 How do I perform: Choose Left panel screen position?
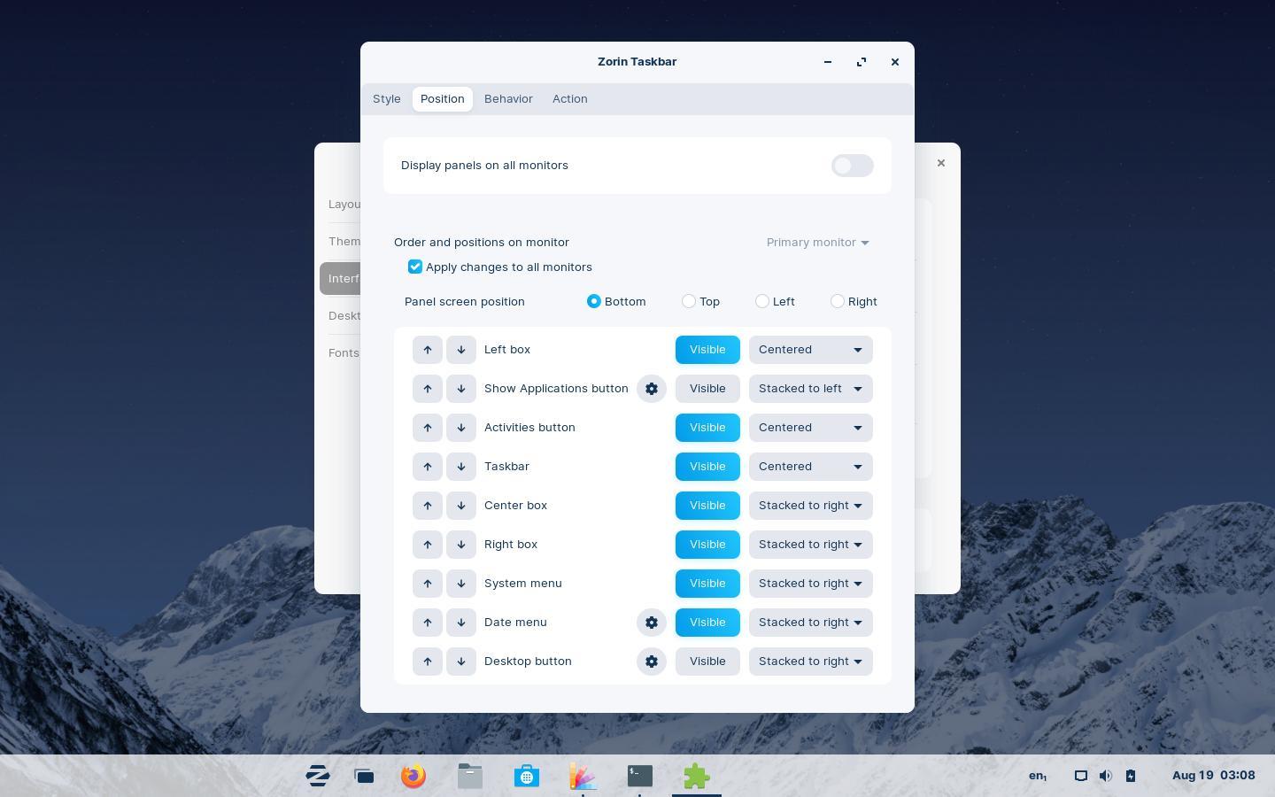pyautogui.click(x=762, y=302)
